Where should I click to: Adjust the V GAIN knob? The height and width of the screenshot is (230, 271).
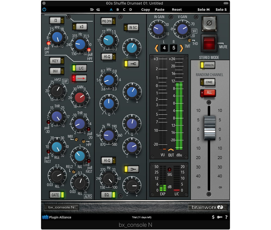[x=182, y=29]
